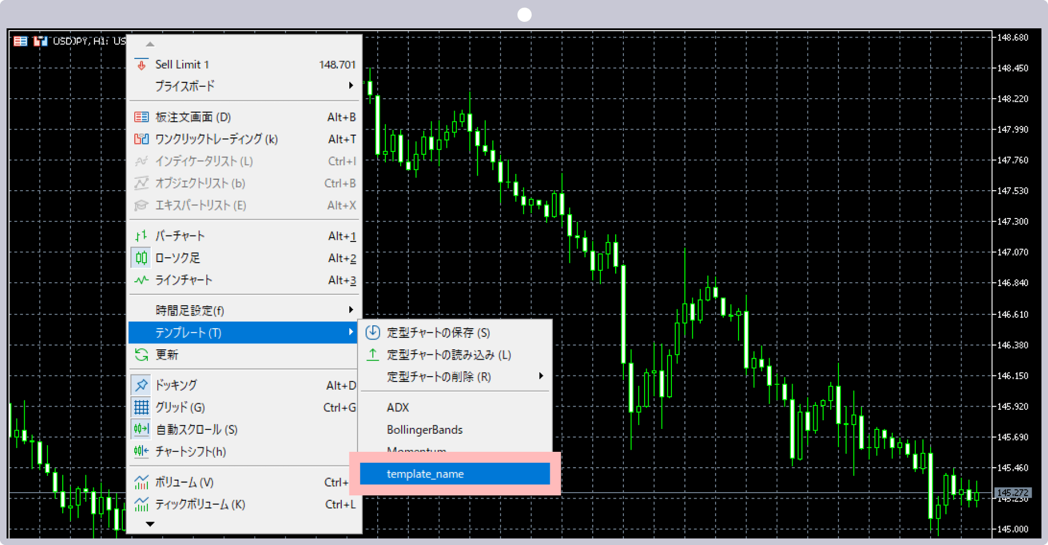Viewport: 1048px width, 545px height.
Task: Click the scroll-down arrow at menu bottom
Action: (x=150, y=524)
